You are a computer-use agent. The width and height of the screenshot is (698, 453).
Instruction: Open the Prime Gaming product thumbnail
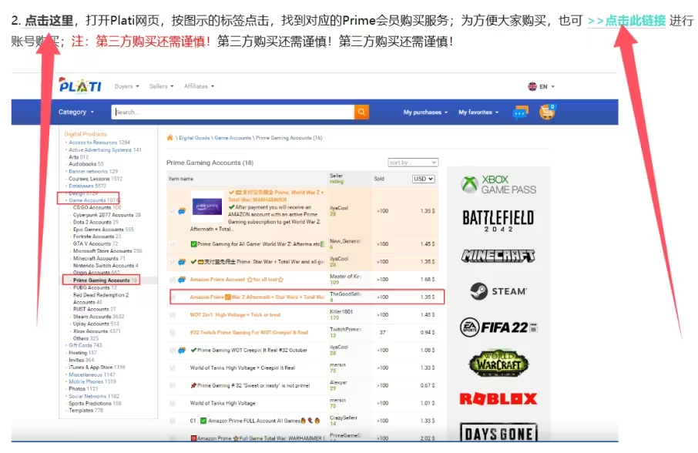(x=207, y=206)
